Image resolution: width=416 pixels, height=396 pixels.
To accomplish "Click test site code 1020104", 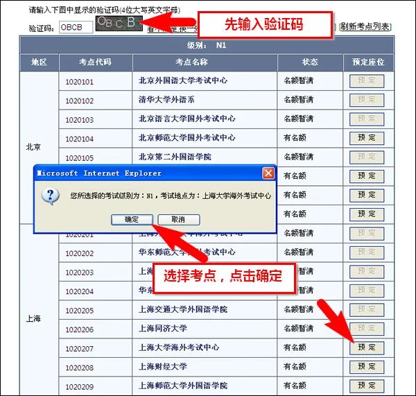I will point(79,139).
